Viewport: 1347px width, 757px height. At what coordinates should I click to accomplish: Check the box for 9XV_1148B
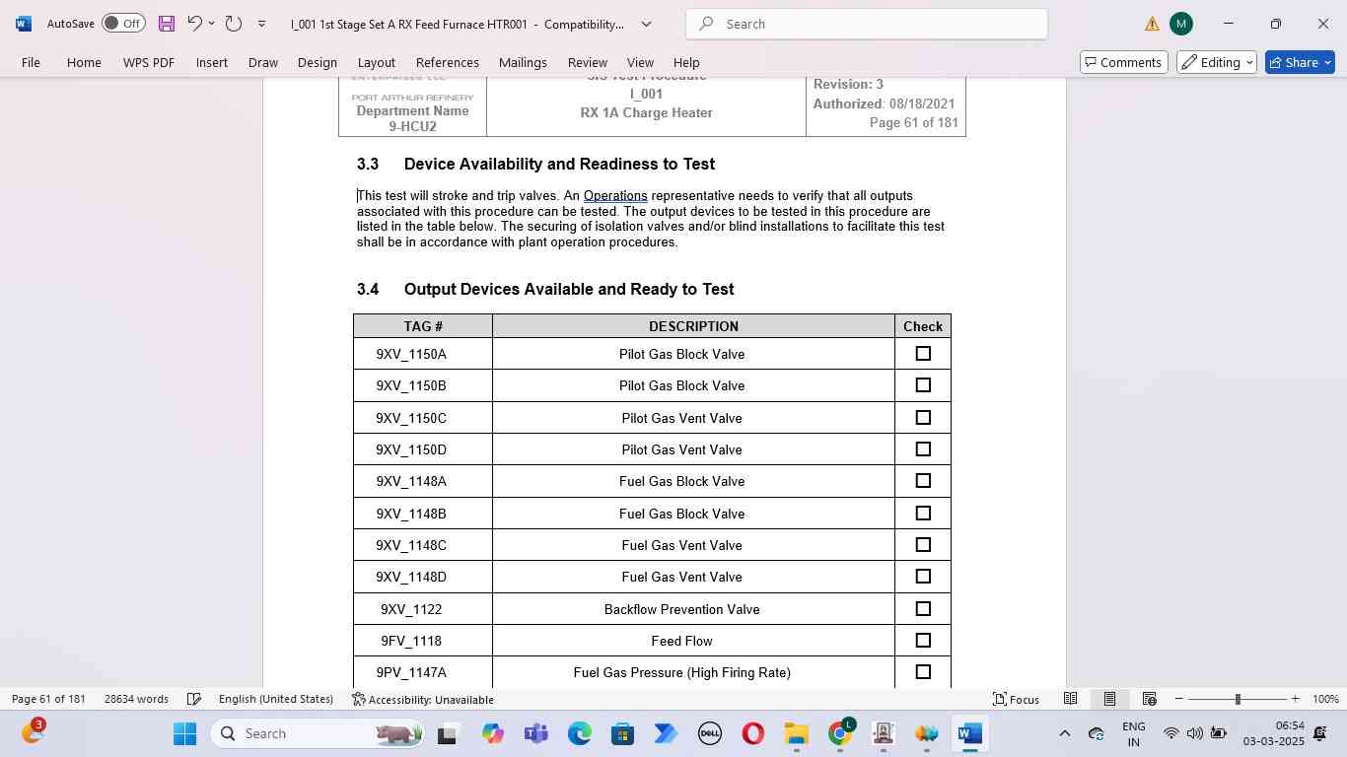pos(923,514)
